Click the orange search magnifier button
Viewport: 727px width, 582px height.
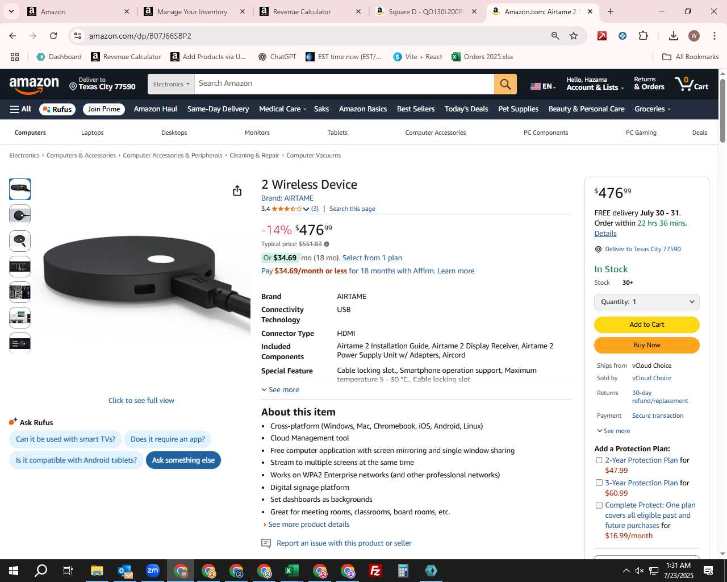coord(505,84)
